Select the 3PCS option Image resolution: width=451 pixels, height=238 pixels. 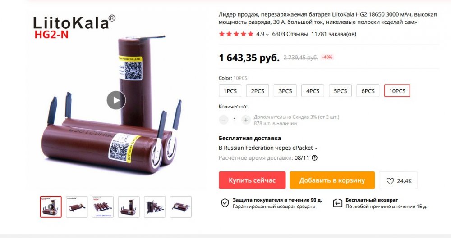click(285, 91)
